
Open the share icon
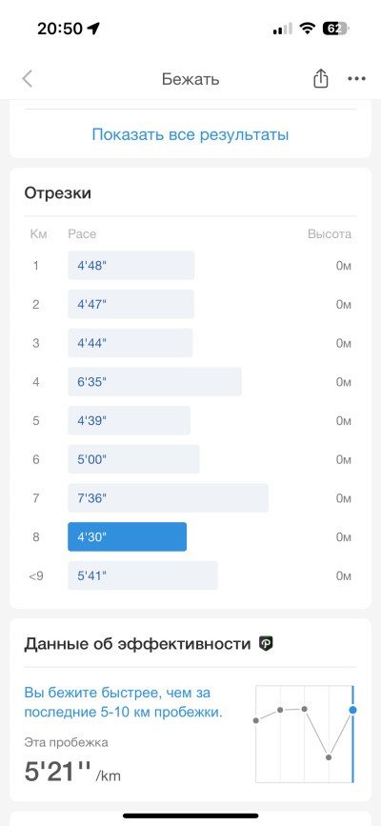click(320, 78)
